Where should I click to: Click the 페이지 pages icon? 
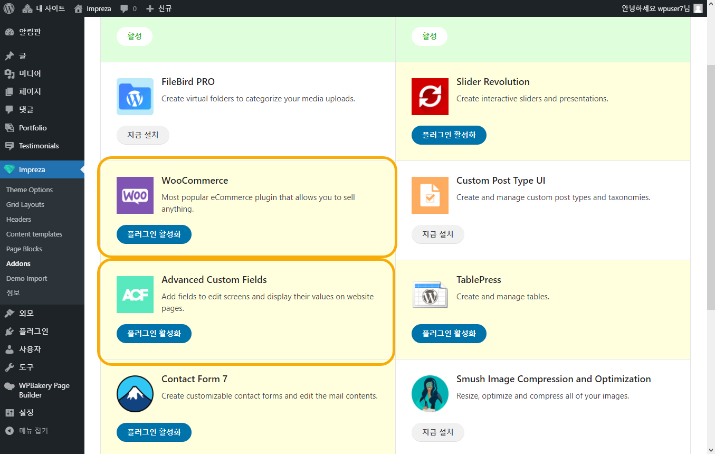coord(9,92)
